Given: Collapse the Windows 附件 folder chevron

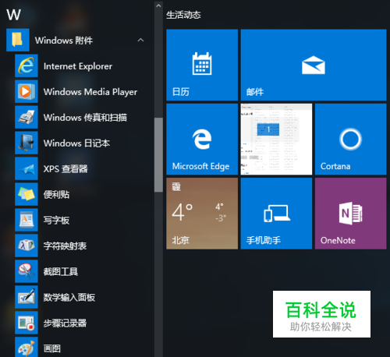Looking at the screenshot, I should pyautogui.click(x=140, y=40).
